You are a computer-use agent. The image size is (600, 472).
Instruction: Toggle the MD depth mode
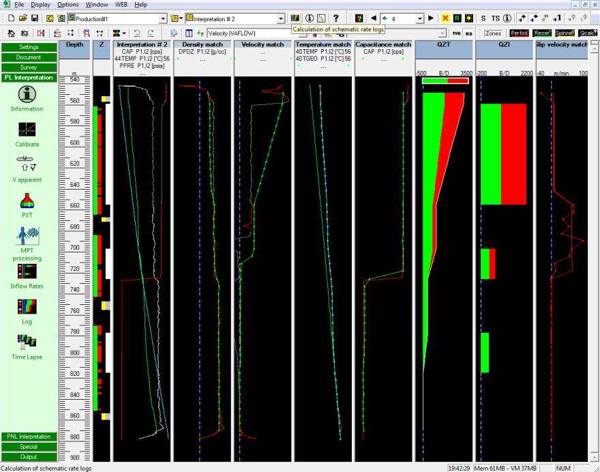[x=469, y=33]
